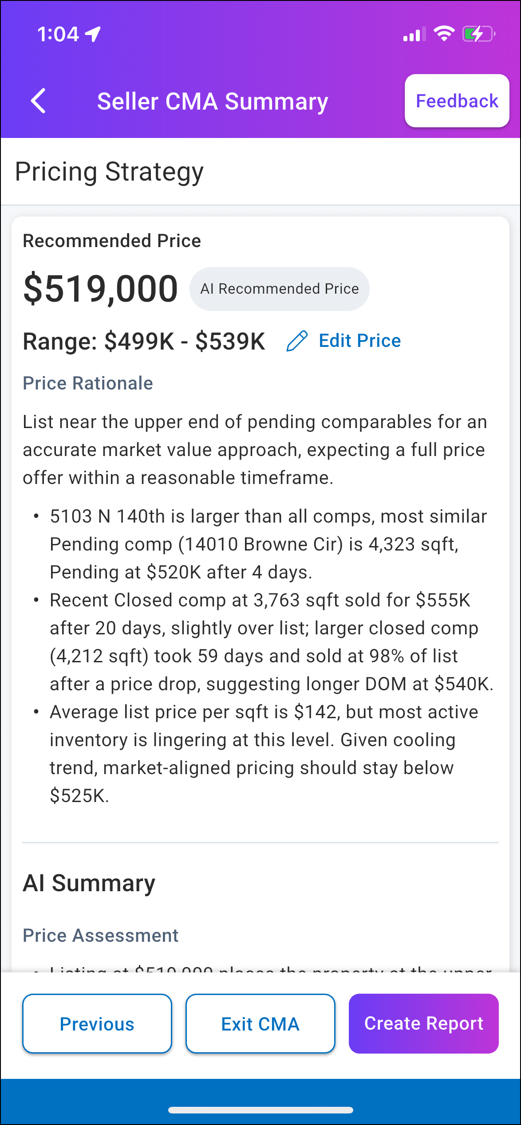Click the pencil edit icon
The width and height of the screenshot is (521, 1125).
297,341
